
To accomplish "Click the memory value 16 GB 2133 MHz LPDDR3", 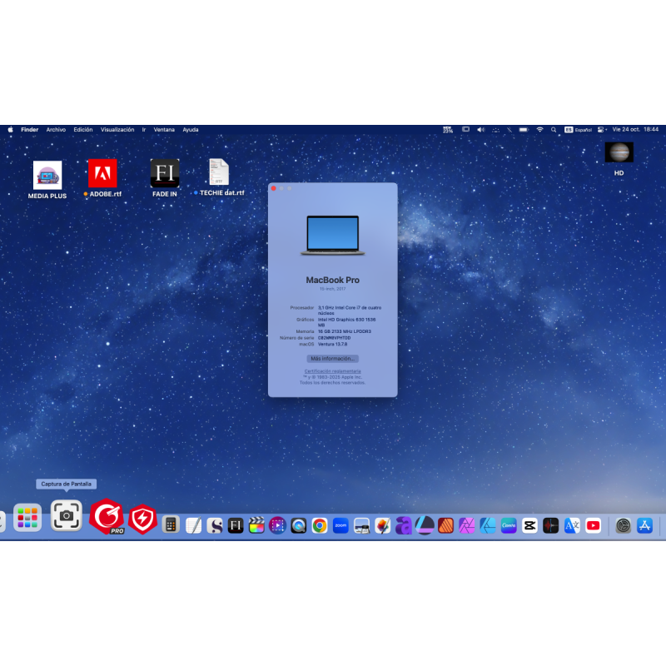I will pyautogui.click(x=345, y=331).
